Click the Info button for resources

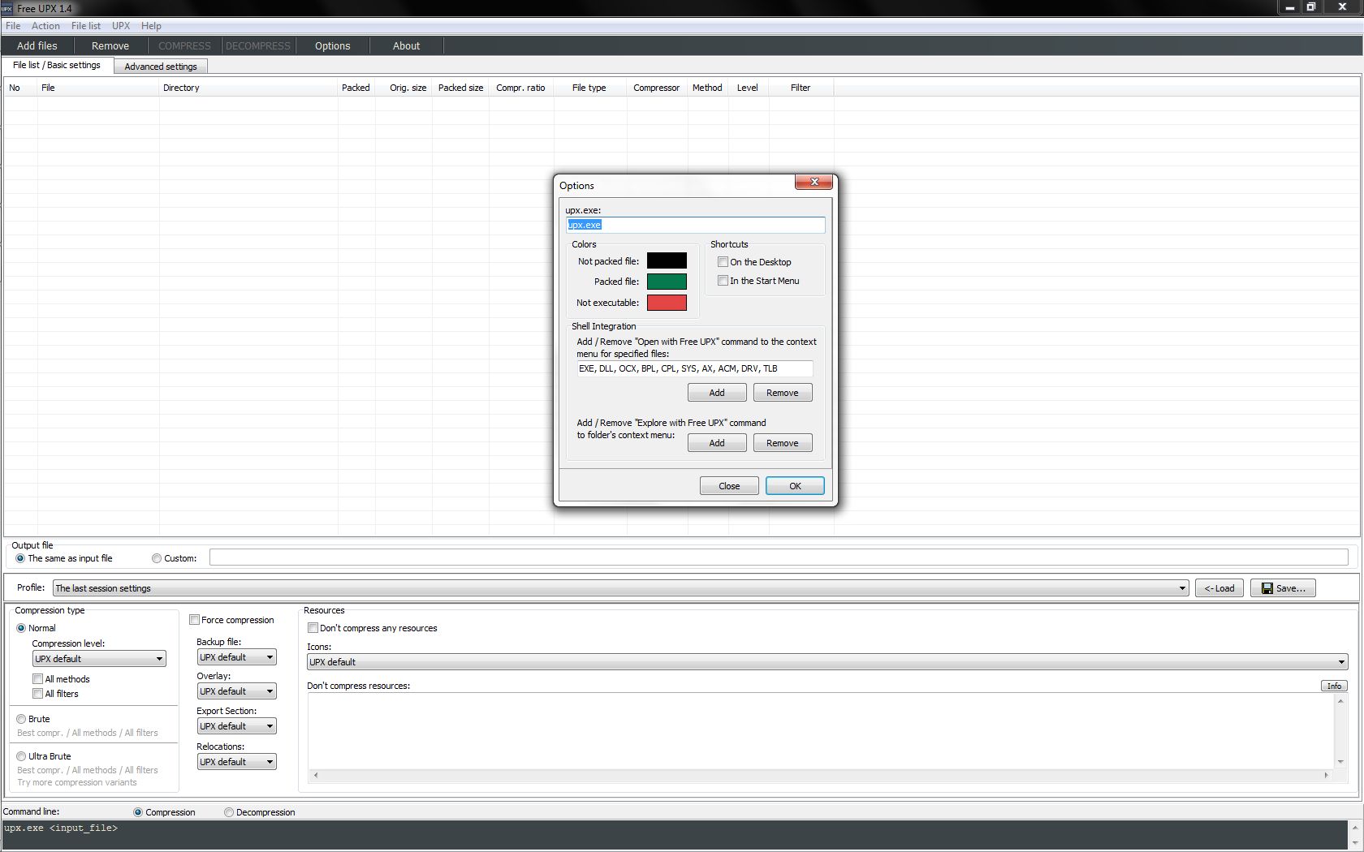(1334, 686)
